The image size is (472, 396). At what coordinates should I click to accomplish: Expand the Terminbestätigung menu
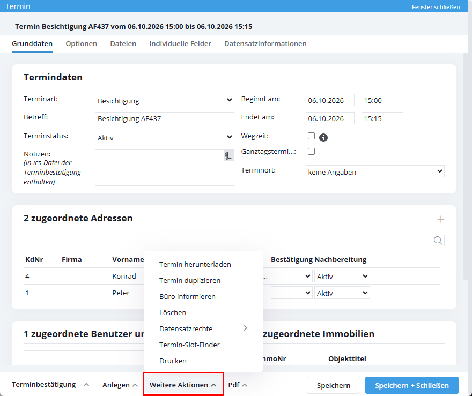coord(50,385)
